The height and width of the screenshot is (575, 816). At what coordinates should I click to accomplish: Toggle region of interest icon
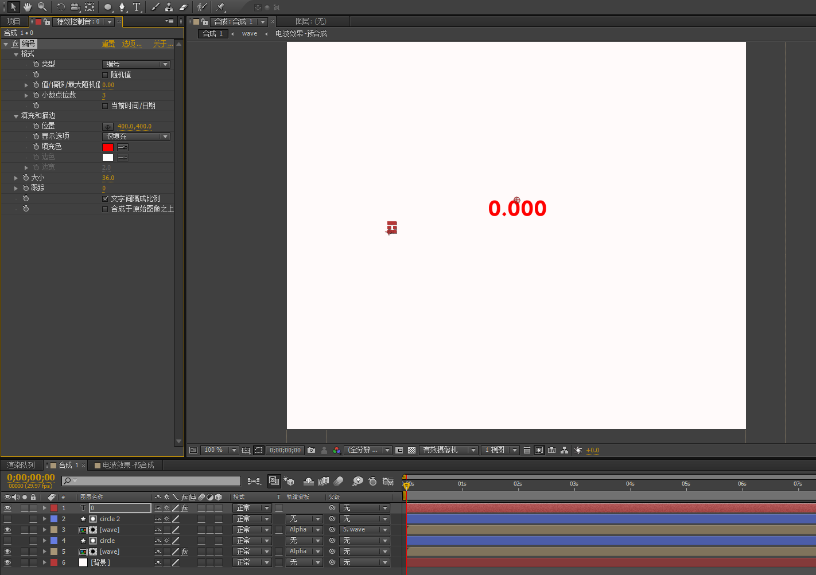399,450
